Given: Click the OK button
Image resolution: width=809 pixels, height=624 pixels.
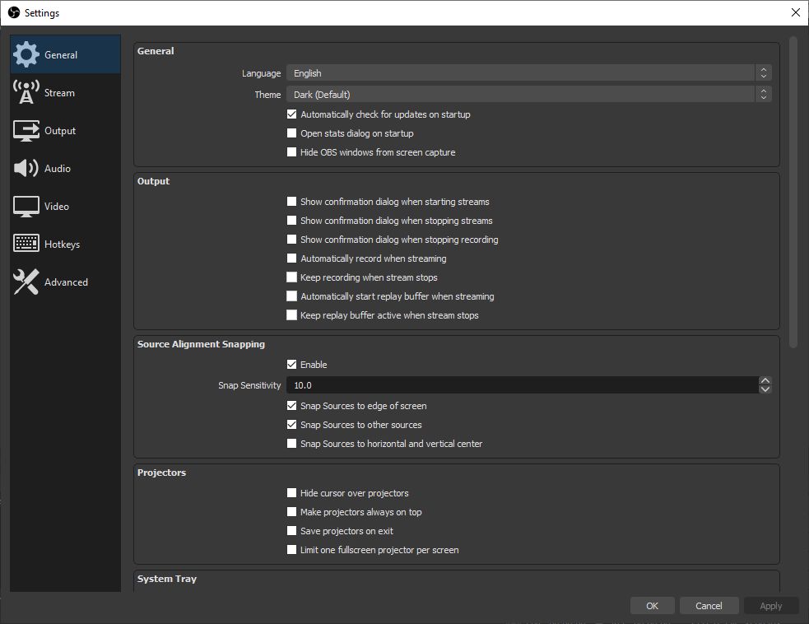Looking at the screenshot, I should tap(652, 605).
